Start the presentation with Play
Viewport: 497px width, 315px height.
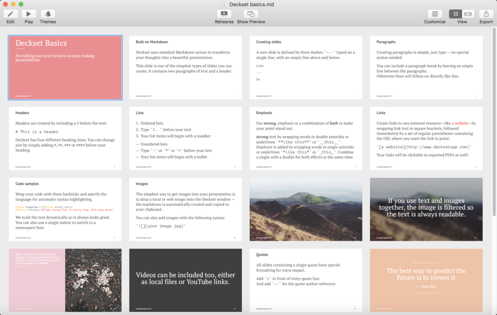(29, 14)
